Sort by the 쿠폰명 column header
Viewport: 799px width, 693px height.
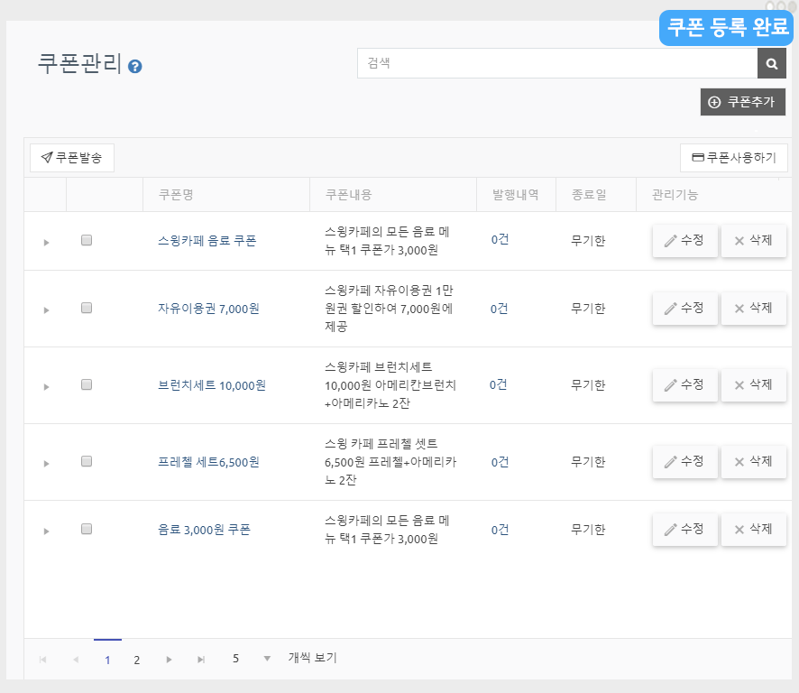[177, 195]
